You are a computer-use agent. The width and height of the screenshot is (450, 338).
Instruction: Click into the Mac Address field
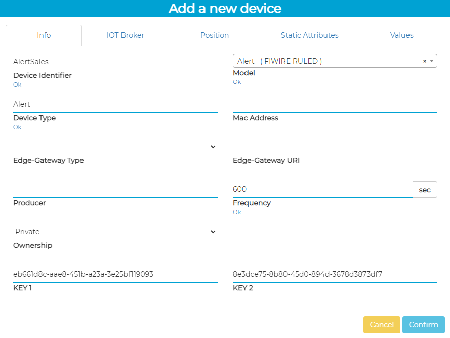tap(335, 104)
